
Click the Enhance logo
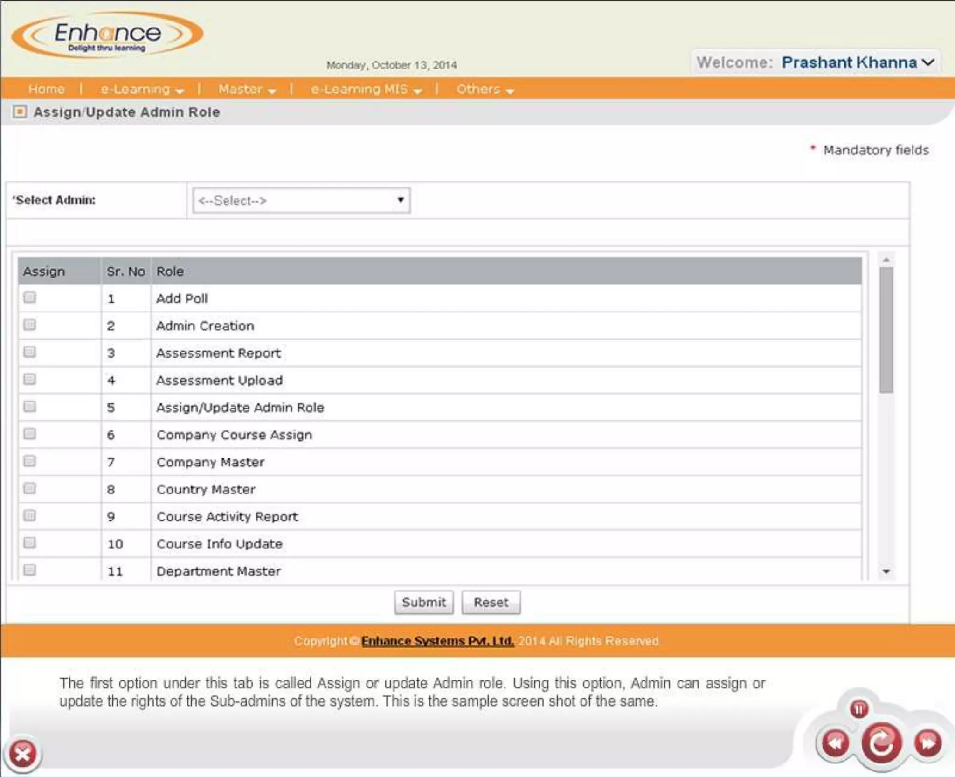tap(107, 35)
